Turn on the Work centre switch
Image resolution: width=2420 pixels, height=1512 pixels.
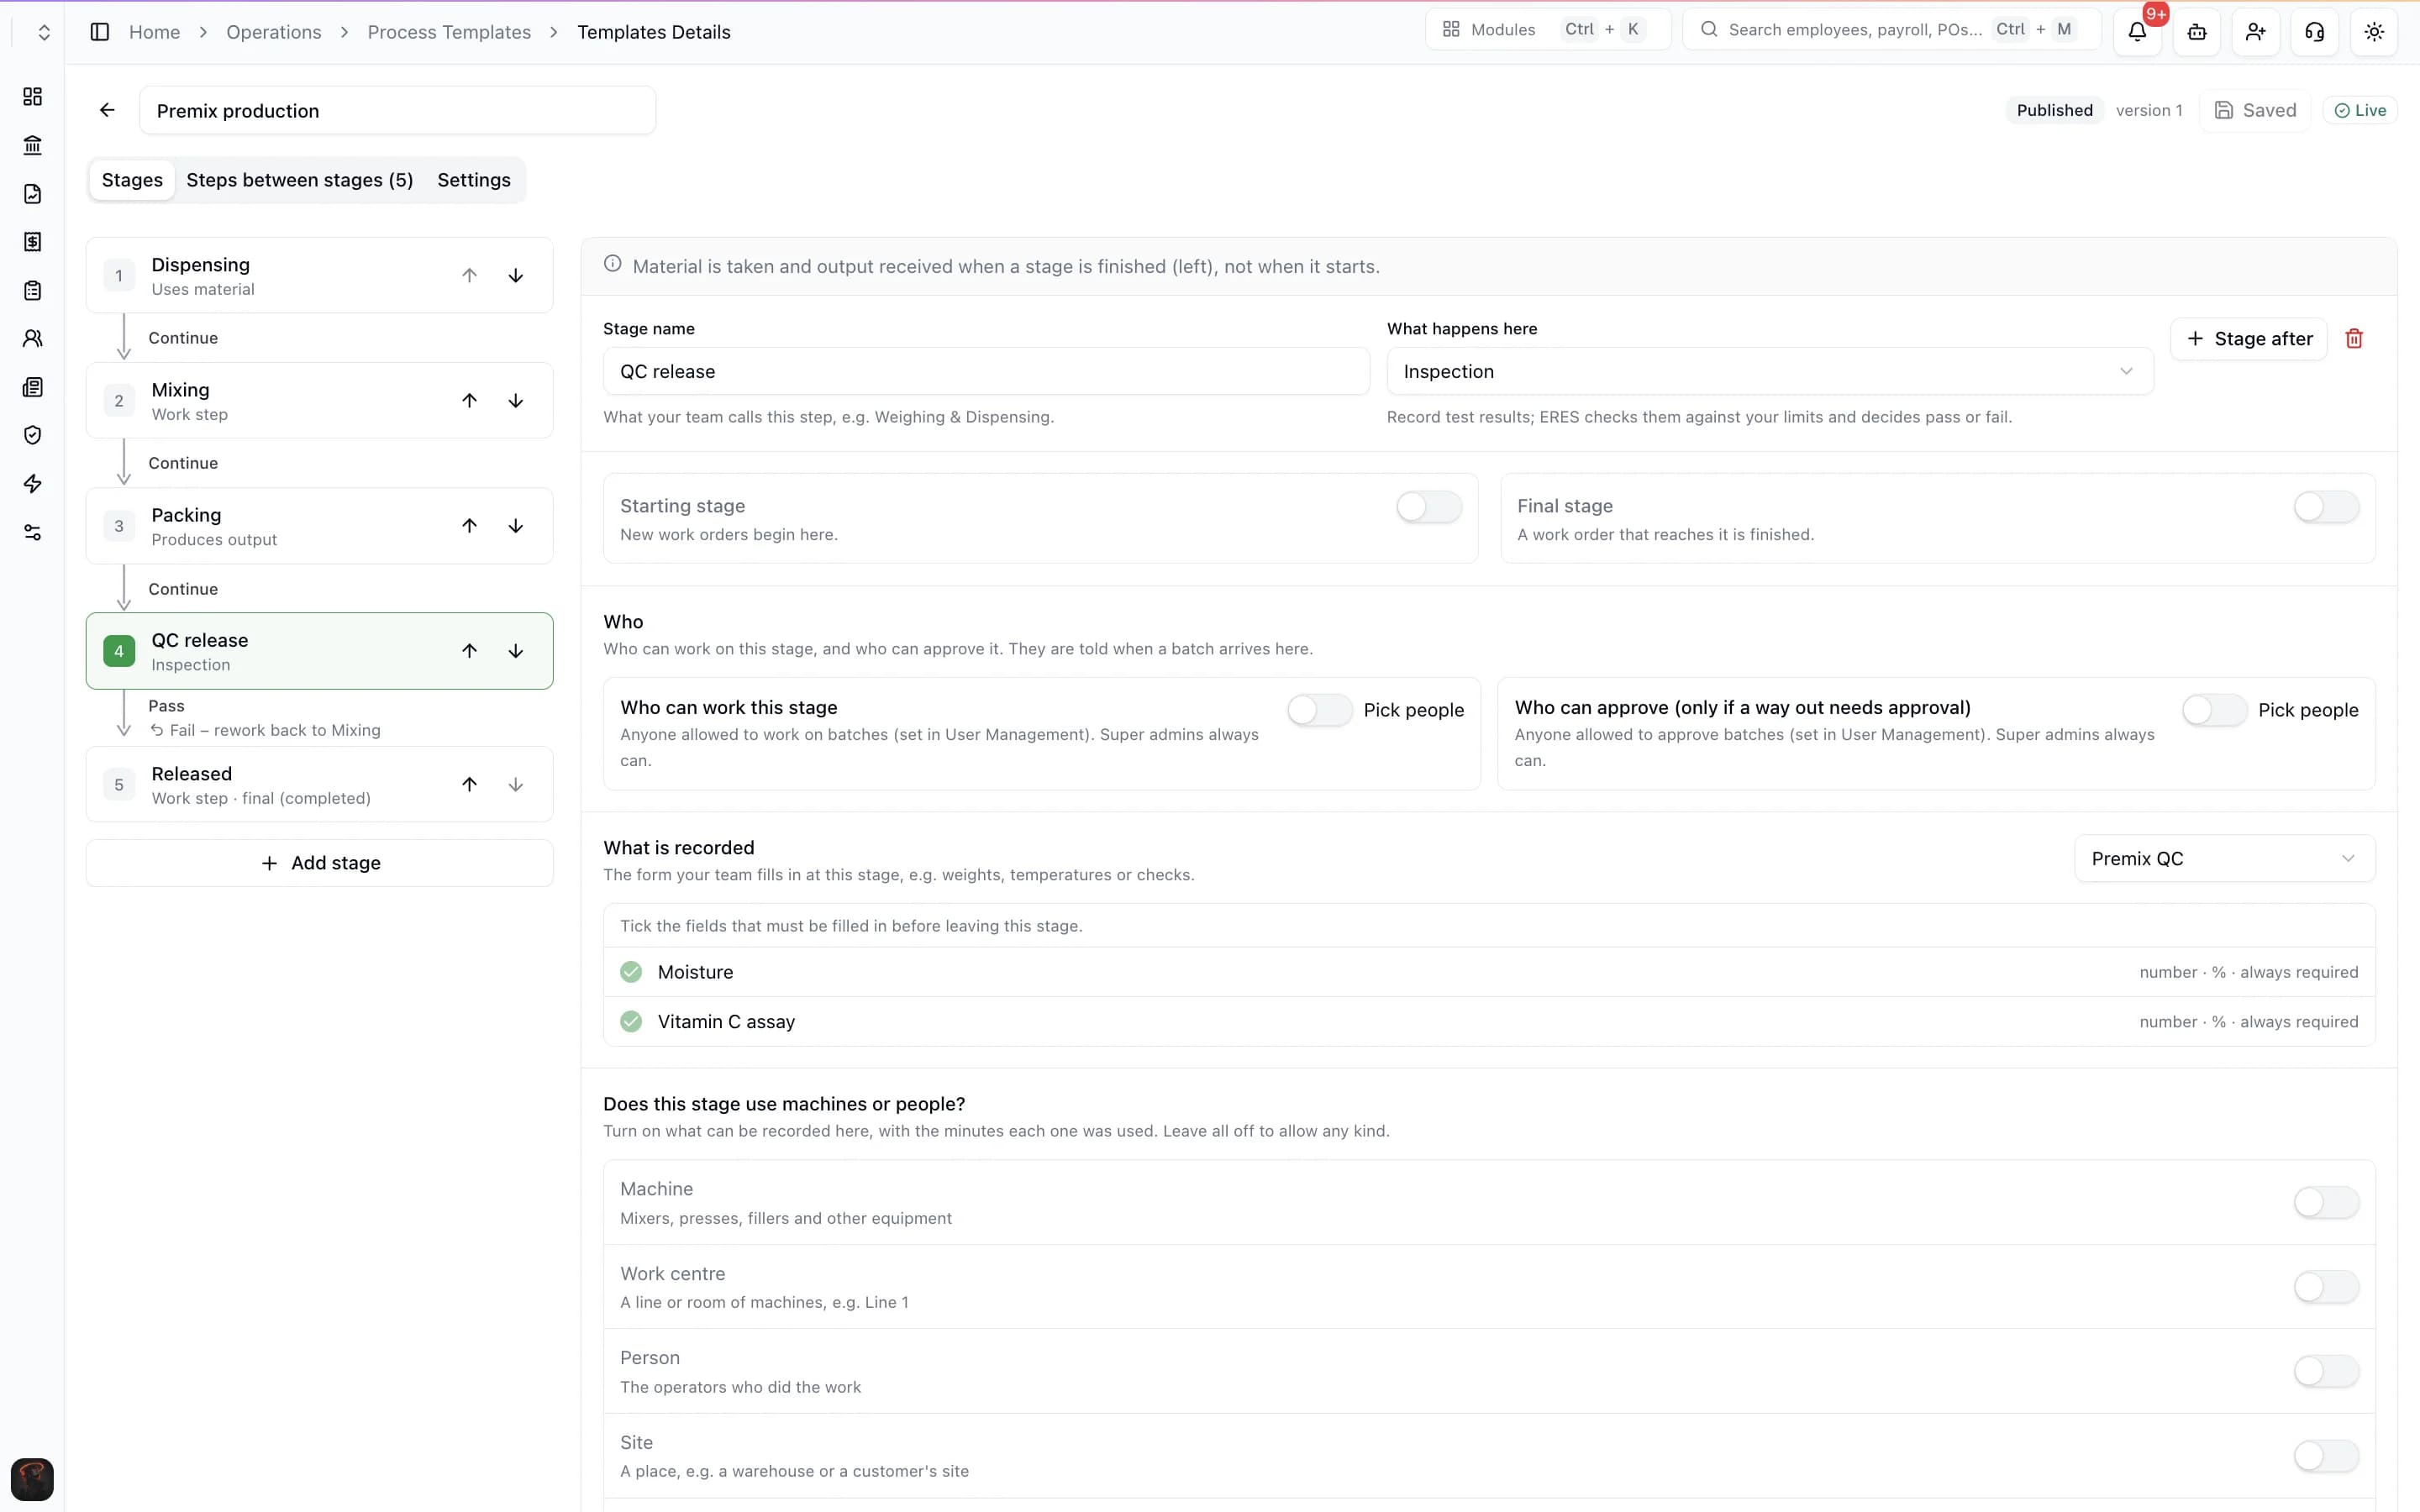point(2325,1287)
